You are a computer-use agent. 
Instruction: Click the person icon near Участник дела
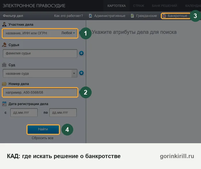[x=4, y=24]
